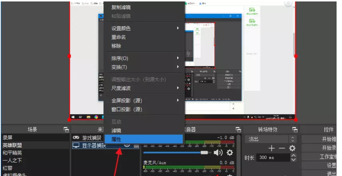Image resolution: width=342 pixels, height=176 pixels.
Task: Click the gamepad icon of 游戏捕获
Action: 76,138
